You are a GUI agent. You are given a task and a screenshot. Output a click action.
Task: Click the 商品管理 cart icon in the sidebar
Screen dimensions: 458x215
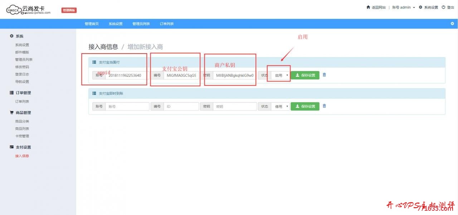[x=12, y=112]
